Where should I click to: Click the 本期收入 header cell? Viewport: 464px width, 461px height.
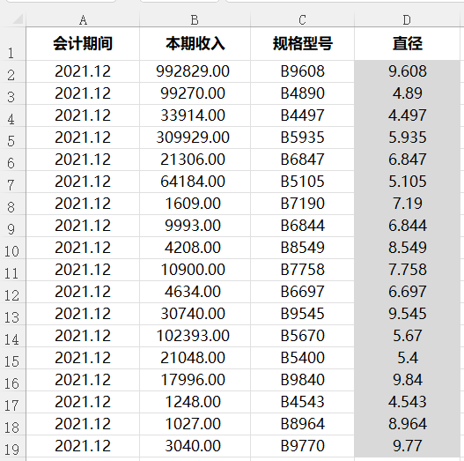pos(195,44)
